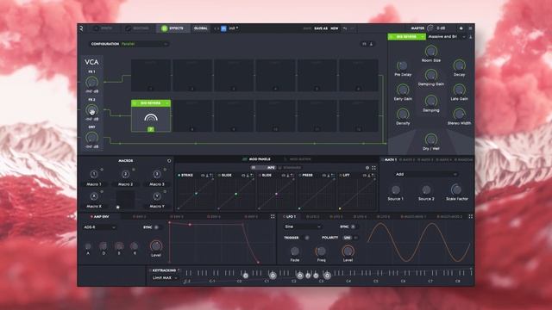Click the Decay knob

click(459, 65)
